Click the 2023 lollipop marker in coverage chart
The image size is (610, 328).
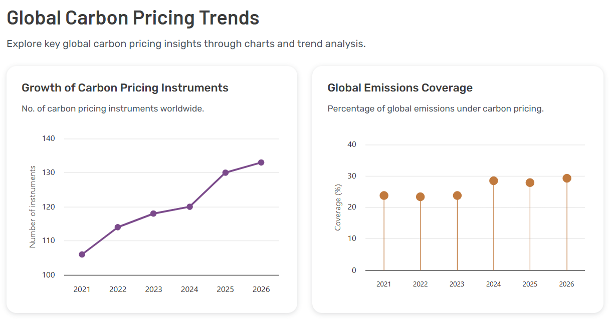pos(457,195)
